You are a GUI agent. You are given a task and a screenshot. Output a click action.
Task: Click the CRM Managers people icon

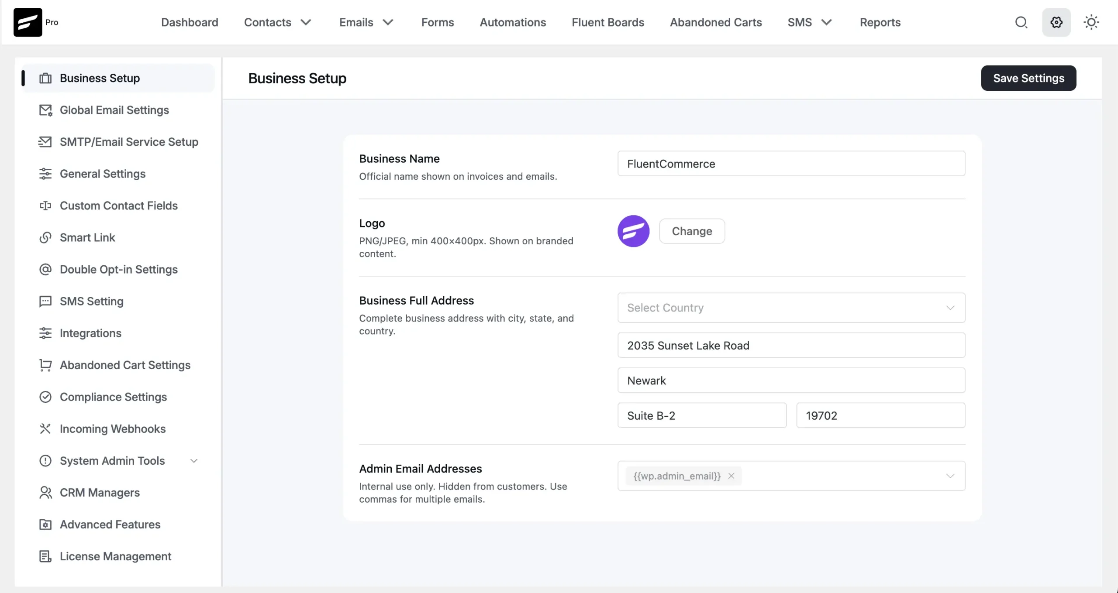(x=45, y=492)
